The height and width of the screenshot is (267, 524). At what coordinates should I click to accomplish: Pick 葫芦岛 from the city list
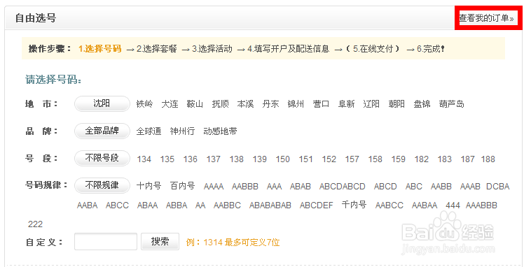(x=451, y=104)
